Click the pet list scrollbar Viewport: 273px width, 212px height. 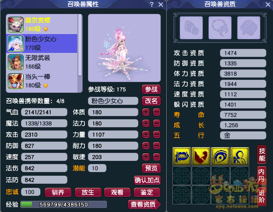tap(80, 45)
